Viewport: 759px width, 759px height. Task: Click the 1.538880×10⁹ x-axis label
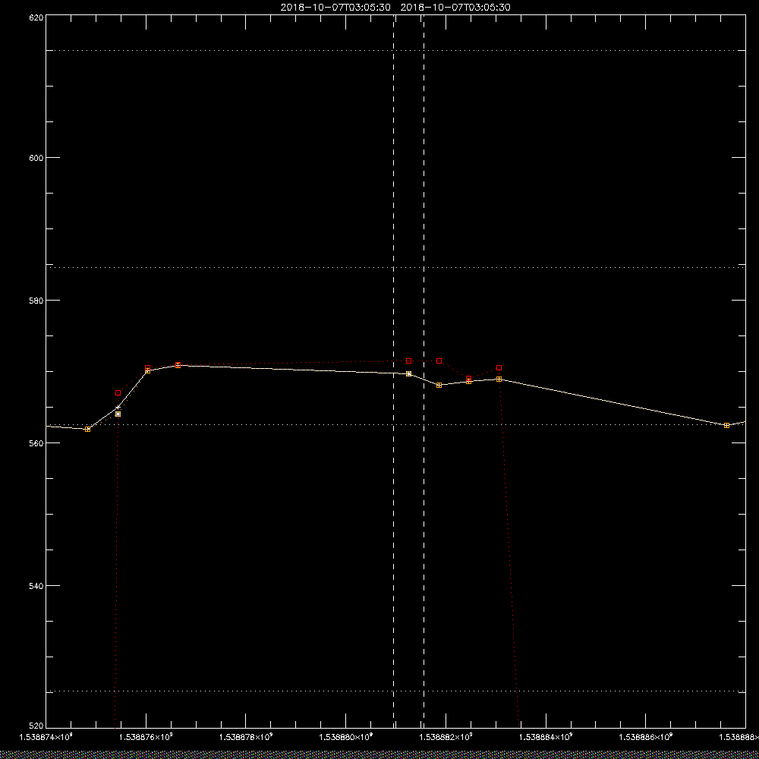point(346,737)
